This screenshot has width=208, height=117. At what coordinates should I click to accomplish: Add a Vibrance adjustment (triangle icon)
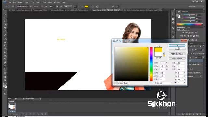point(196,33)
